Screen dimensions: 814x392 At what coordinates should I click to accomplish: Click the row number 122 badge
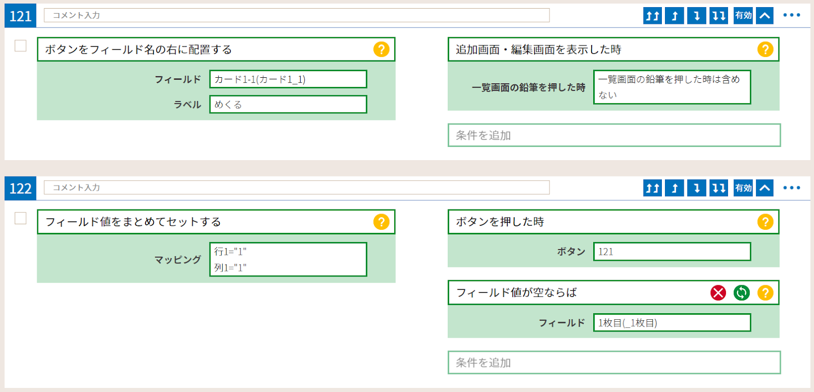point(20,188)
